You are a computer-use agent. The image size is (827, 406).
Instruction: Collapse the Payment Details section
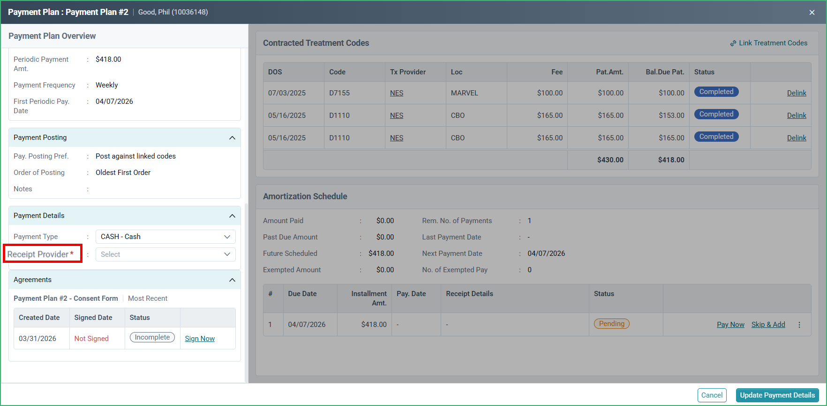232,216
